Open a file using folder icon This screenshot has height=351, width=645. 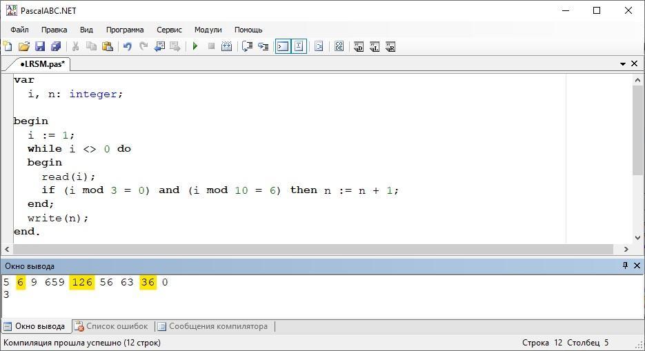24,46
